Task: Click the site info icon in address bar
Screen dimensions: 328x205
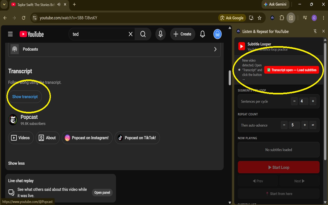Action: coord(35,18)
